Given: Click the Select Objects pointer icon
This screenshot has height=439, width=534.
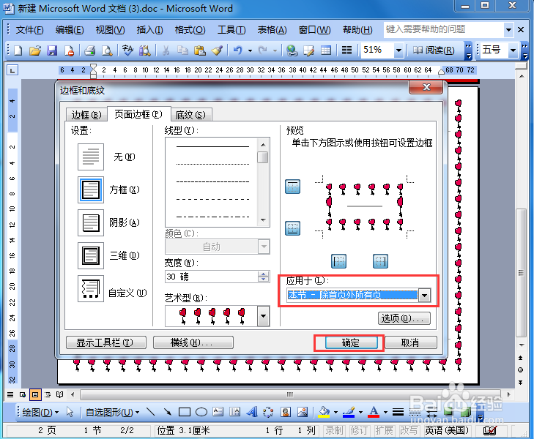Looking at the screenshot, I should coord(70,412).
